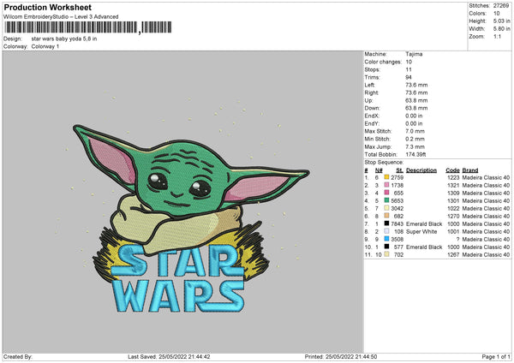The image size is (514, 363).
Task: Select the EndY label
Action: [372, 123]
